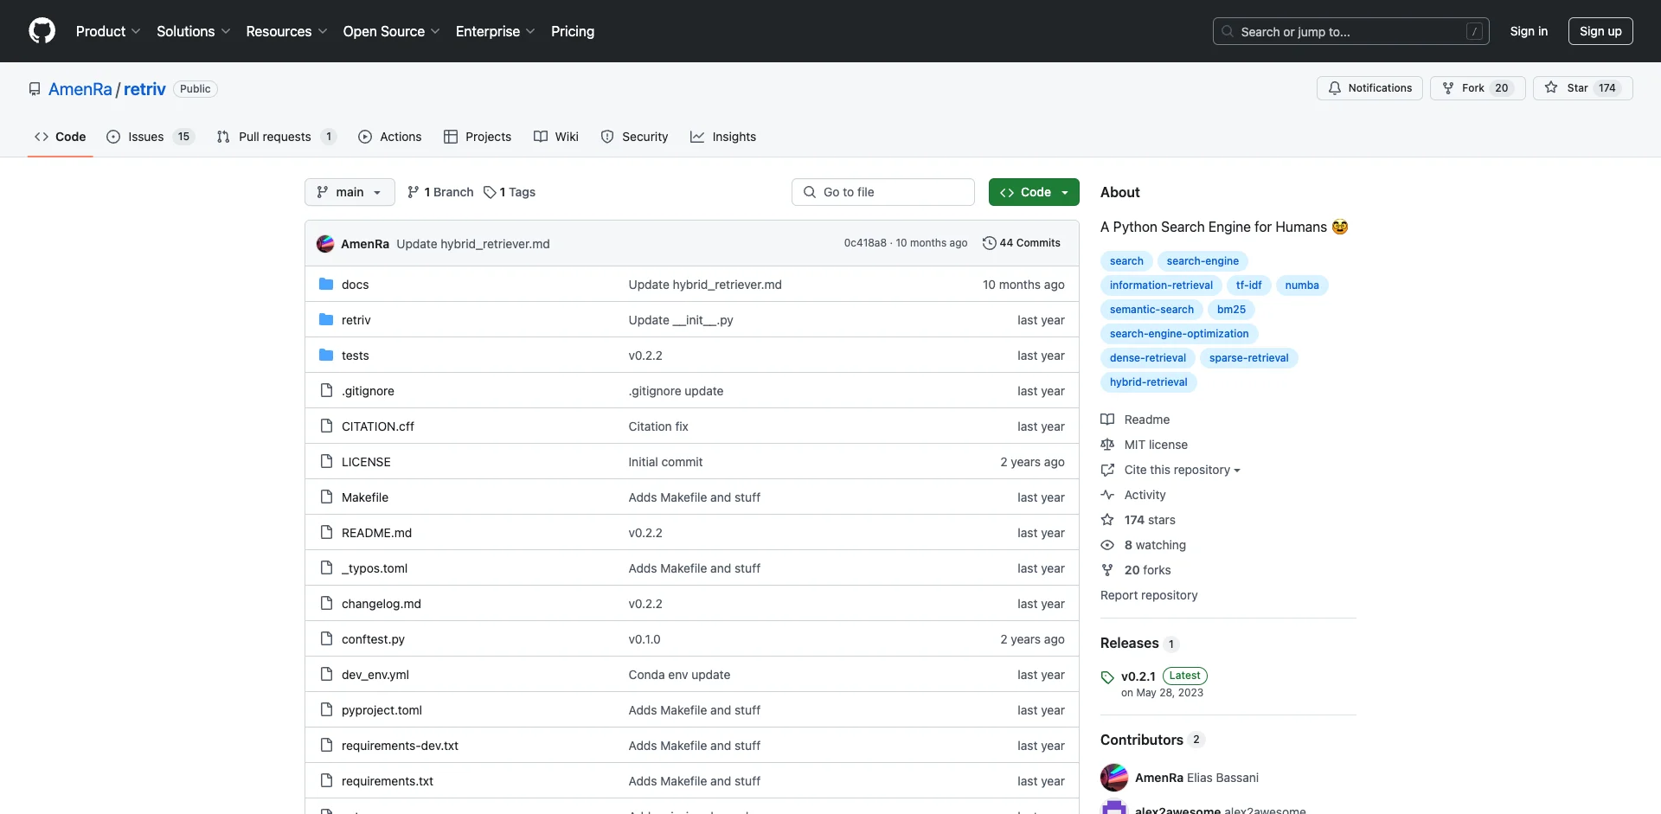Image resolution: width=1661 pixels, height=814 pixels.
Task: Focus the Go to file input
Action: [882, 192]
